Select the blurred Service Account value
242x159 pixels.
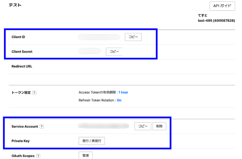[x=103, y=126]
